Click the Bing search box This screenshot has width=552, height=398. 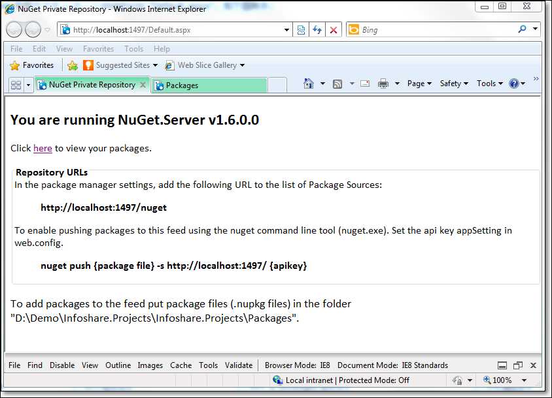(436, 30)
